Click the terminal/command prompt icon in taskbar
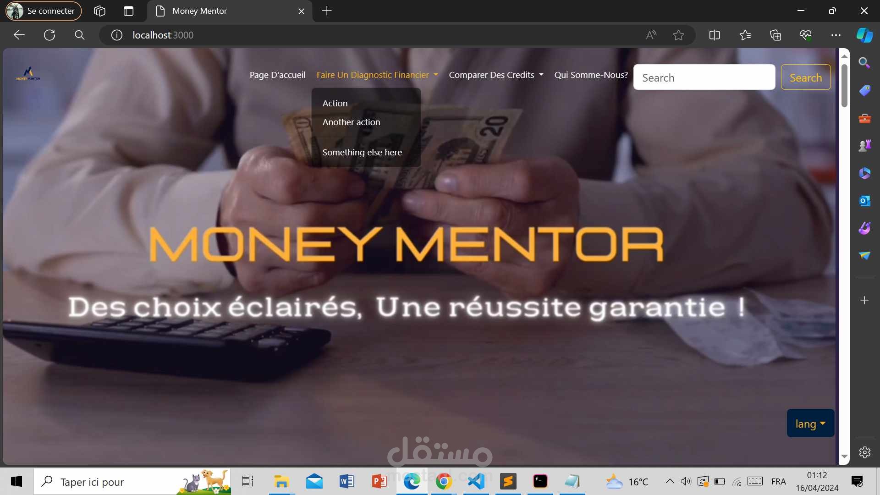The width and height of the screenshot is (880, 495). pyautogui.click(x=540, y=482)
